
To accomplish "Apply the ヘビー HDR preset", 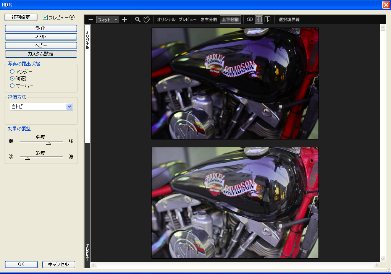I will (40, 45).
